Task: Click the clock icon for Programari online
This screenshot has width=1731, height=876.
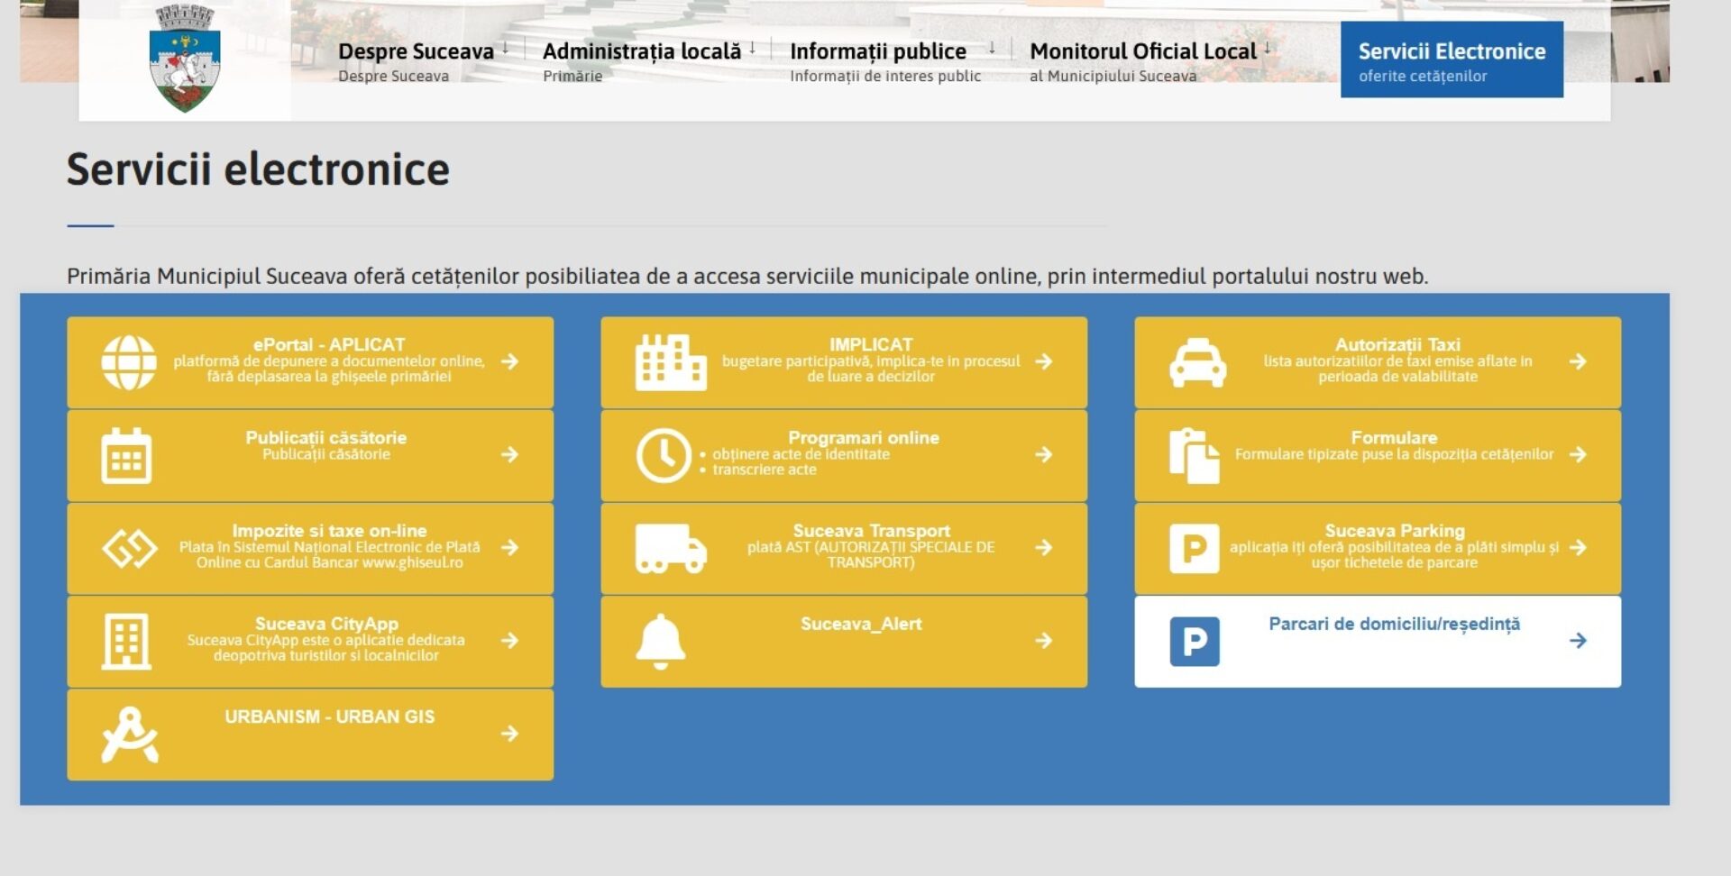Action: pos(664,456)
